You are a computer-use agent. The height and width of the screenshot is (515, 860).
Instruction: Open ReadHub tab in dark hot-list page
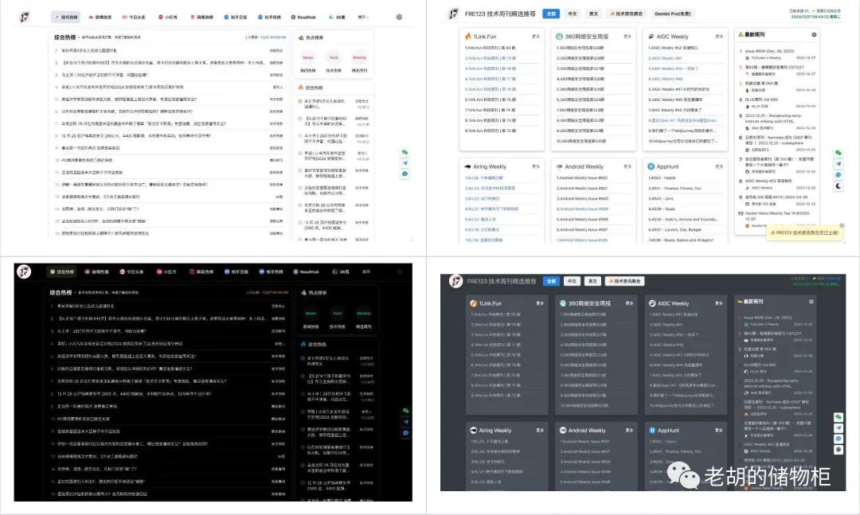(x=306, y=271)
